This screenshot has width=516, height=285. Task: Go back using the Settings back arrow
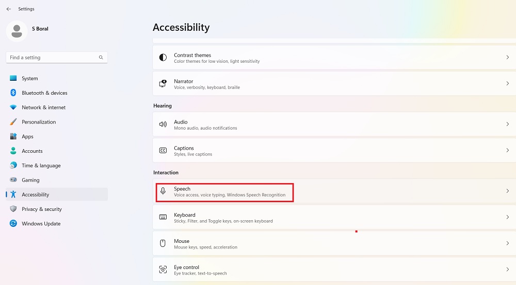tap(9, 9)
